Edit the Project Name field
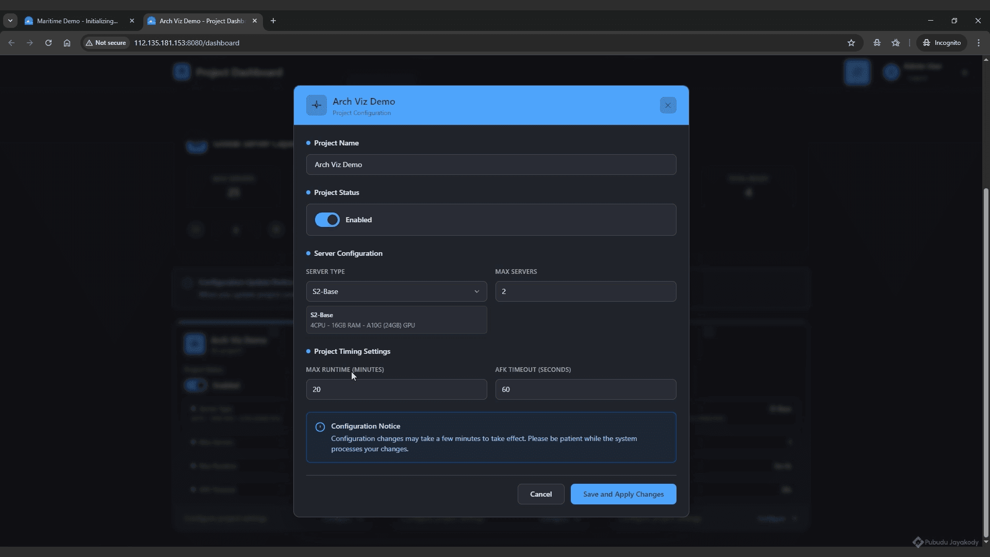Viewport: 990px width, 557px height. 491,165
